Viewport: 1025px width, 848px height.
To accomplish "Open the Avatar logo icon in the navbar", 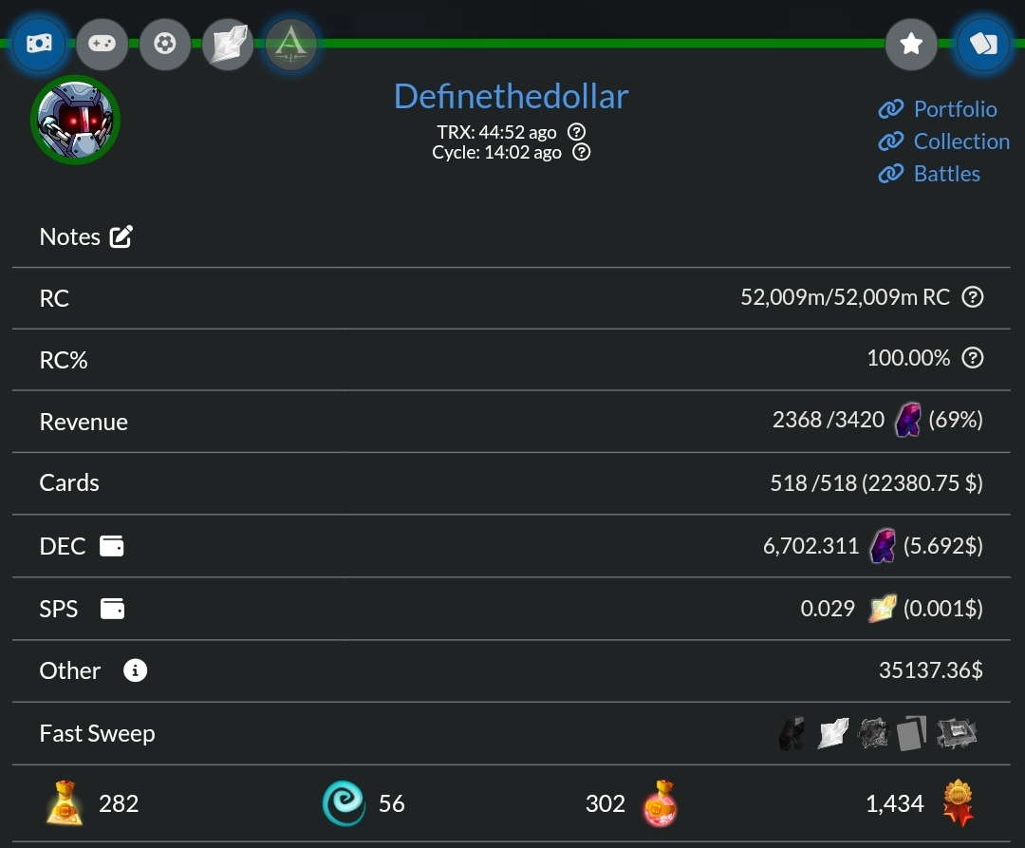I will 290,44.
